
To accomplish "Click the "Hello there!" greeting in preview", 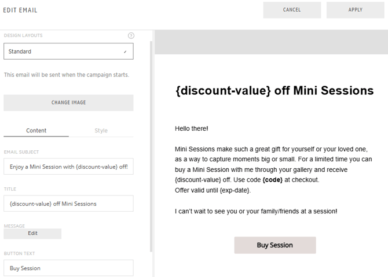I will [x=191, y=128].
